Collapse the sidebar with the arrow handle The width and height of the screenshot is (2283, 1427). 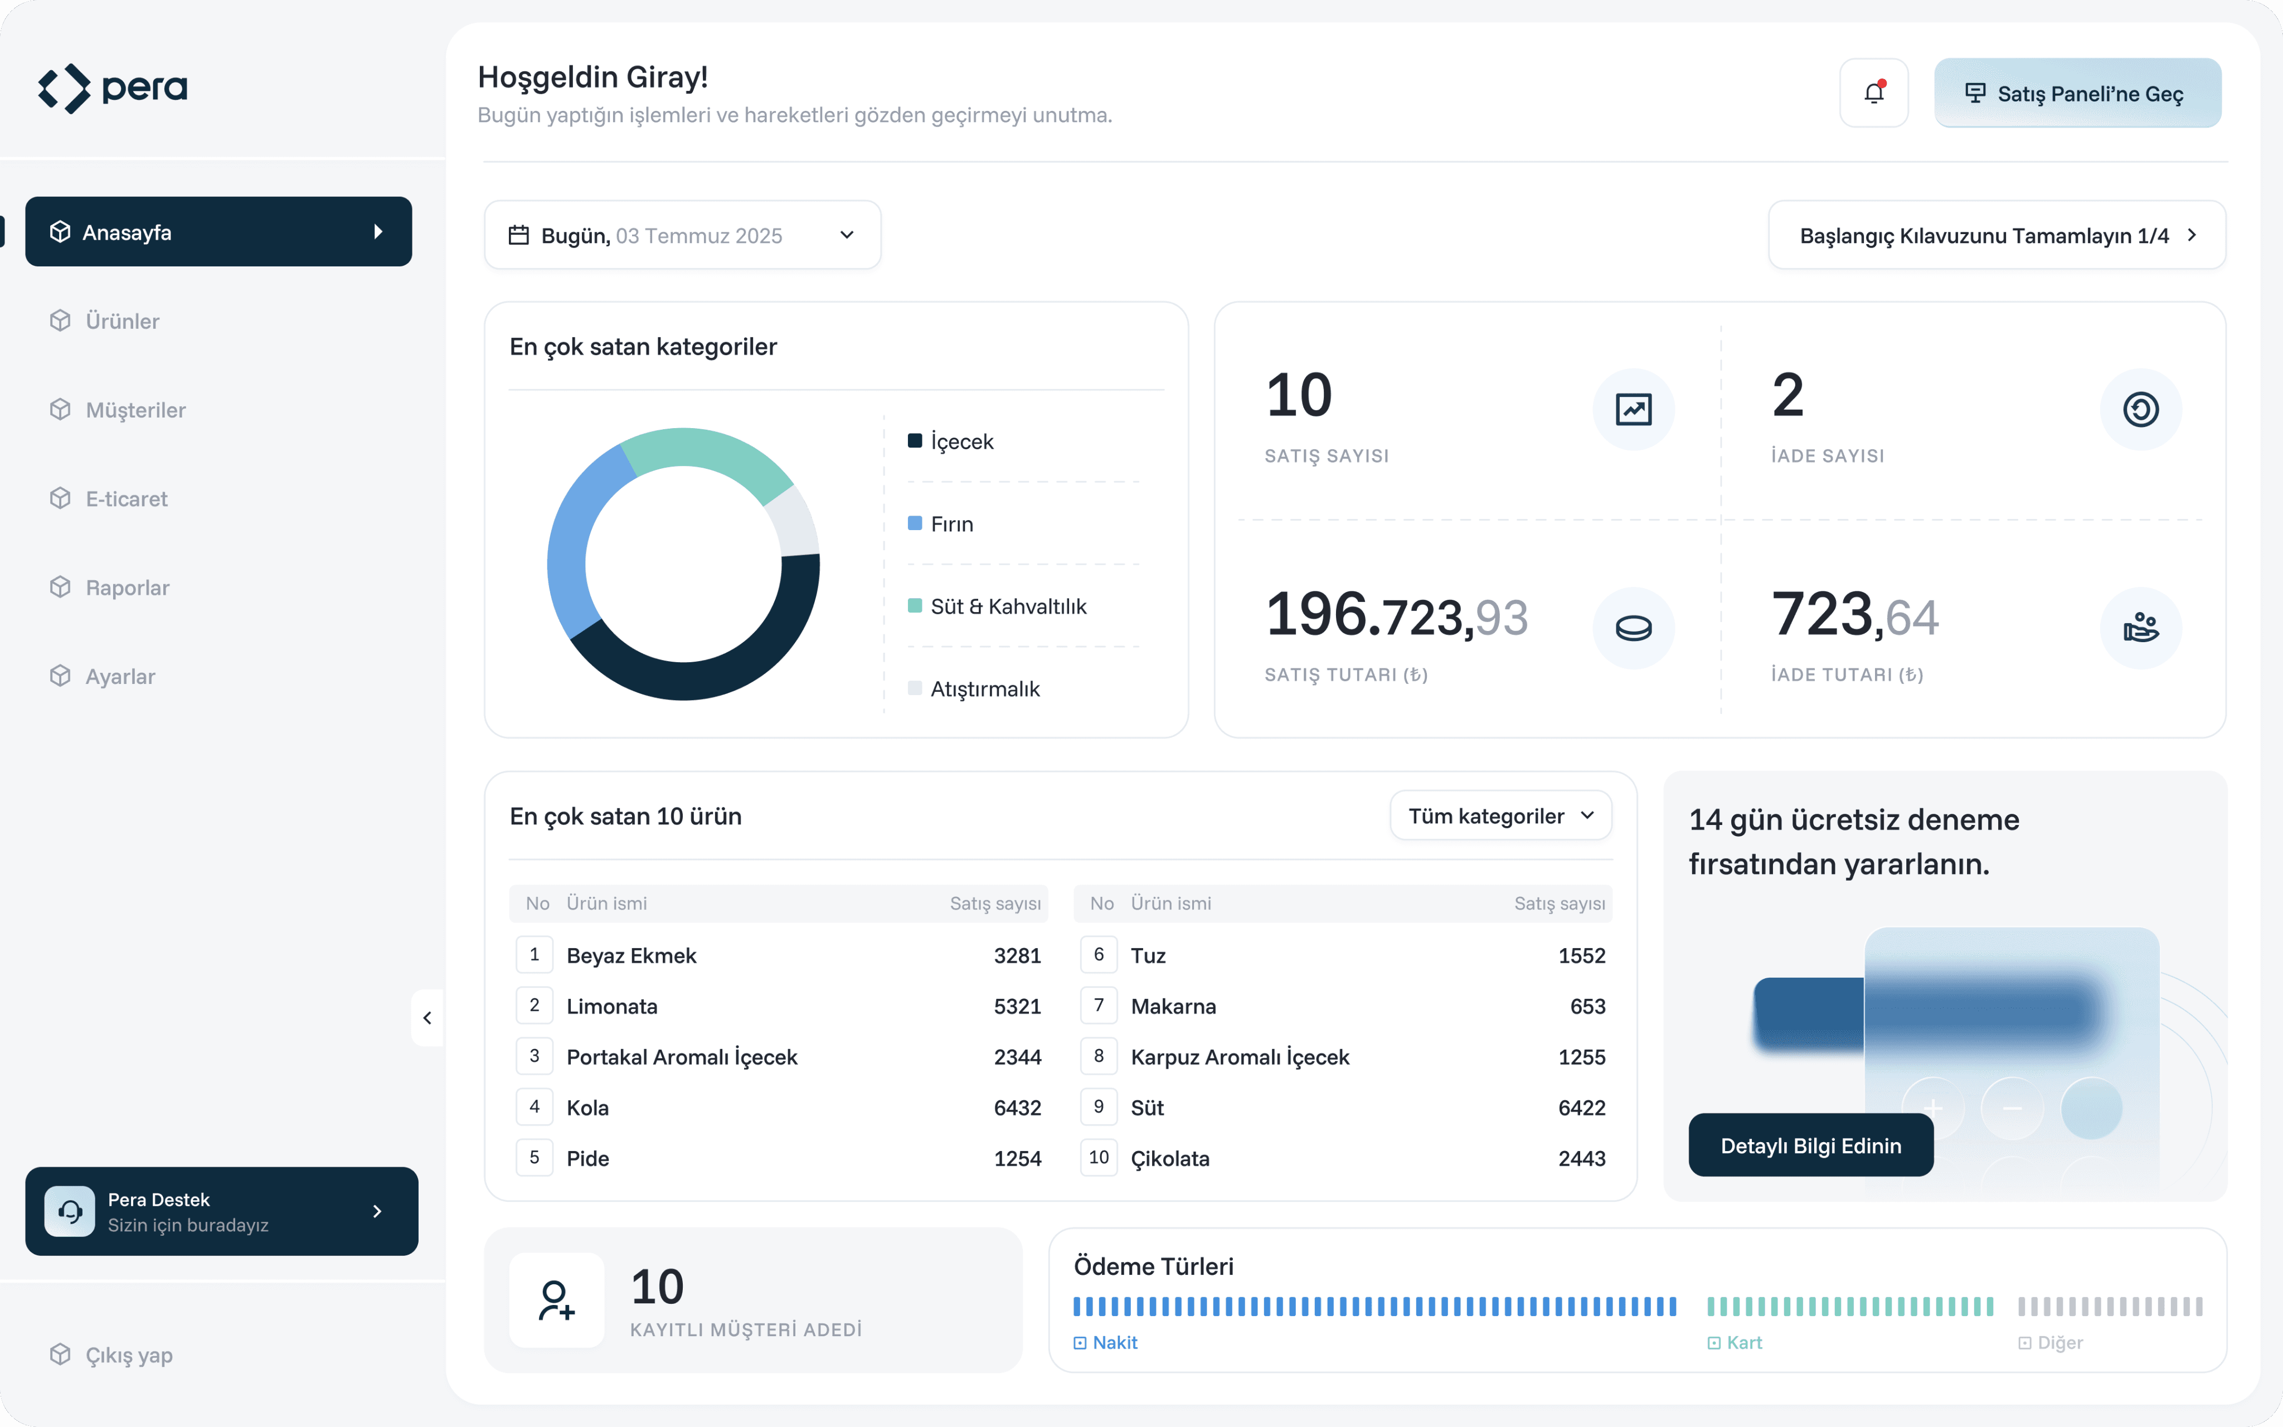point(428,1017)
